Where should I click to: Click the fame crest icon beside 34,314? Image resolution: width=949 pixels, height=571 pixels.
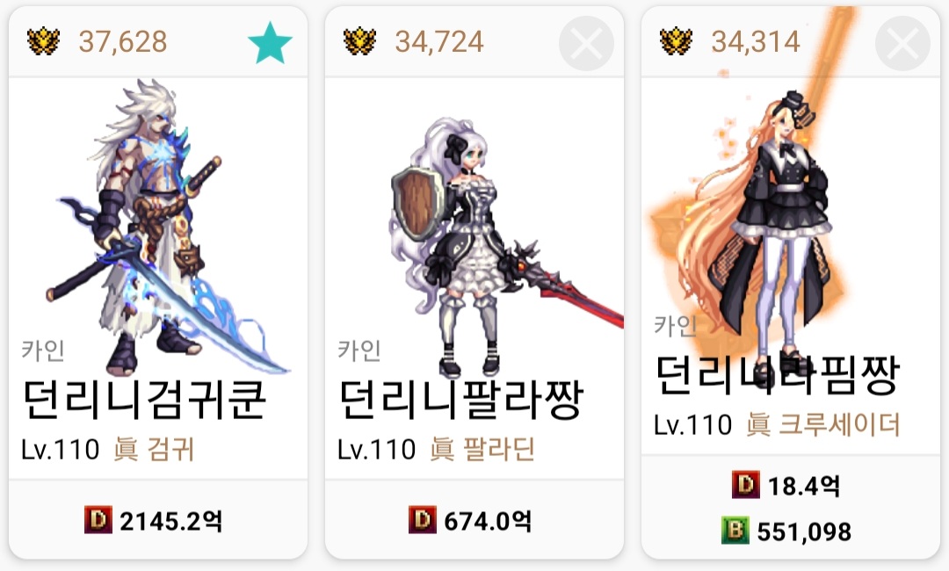tap(676, 42)
